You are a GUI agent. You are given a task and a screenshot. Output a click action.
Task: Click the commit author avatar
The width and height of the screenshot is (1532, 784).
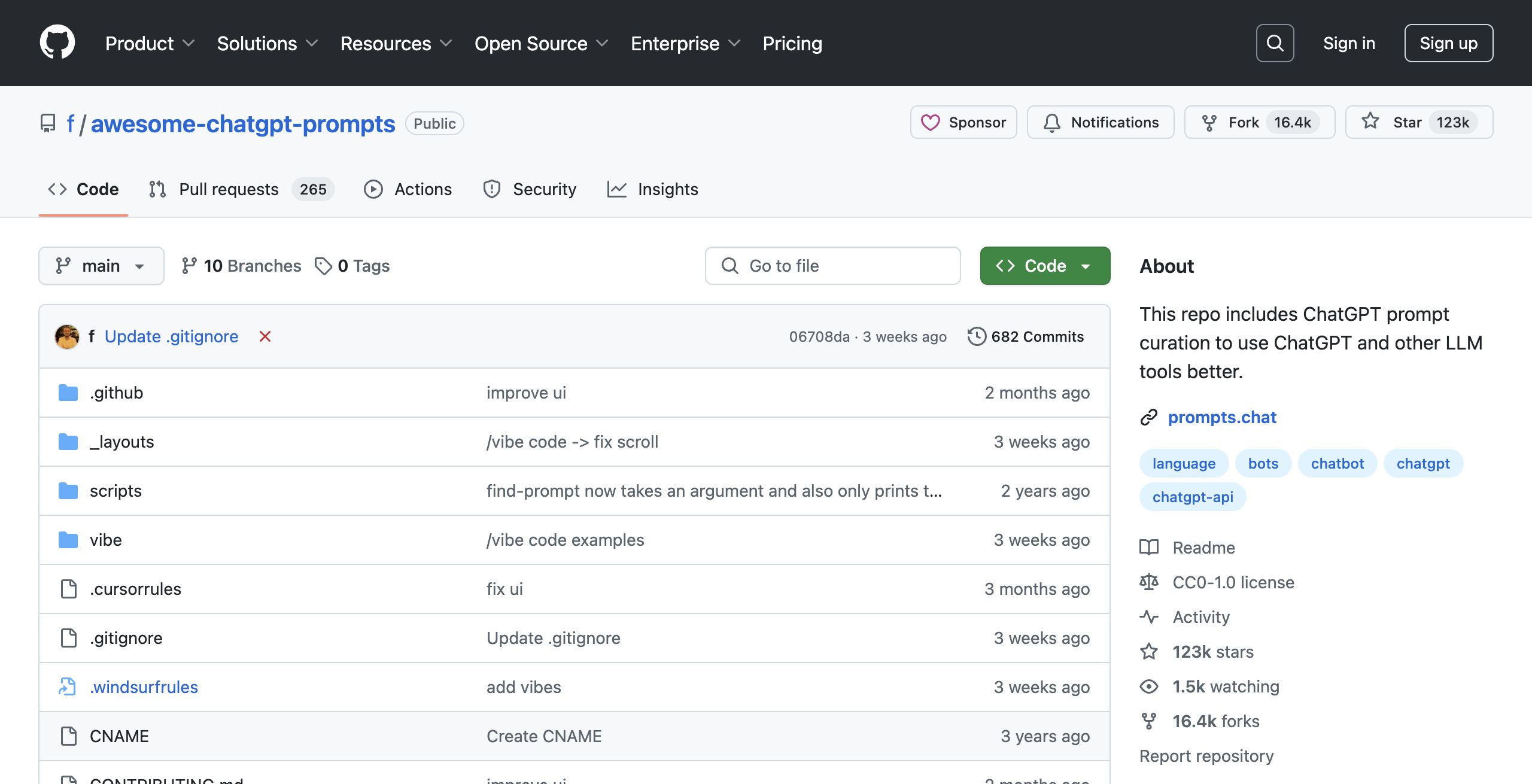(67, 337)
